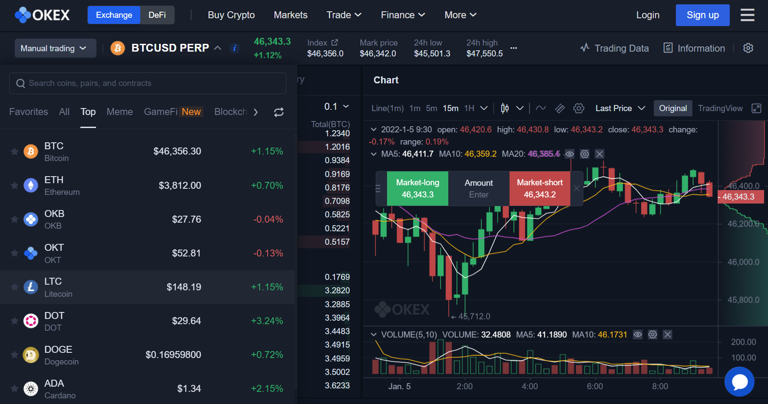The width and height of the screenshot is (768, 404).
Task: Switch to All tab
Action: (64, 112)
